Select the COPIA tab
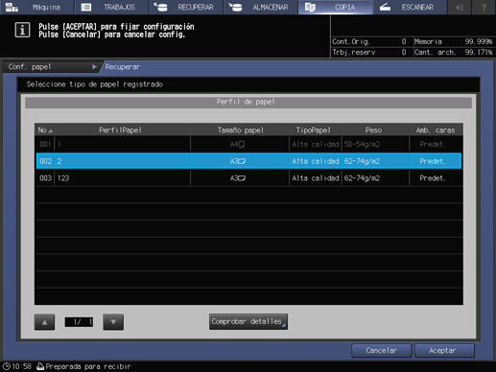496x372 pixels. 335,7
